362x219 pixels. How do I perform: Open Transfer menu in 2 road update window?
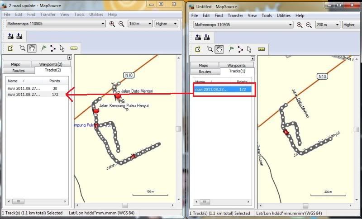click(48, 14)
